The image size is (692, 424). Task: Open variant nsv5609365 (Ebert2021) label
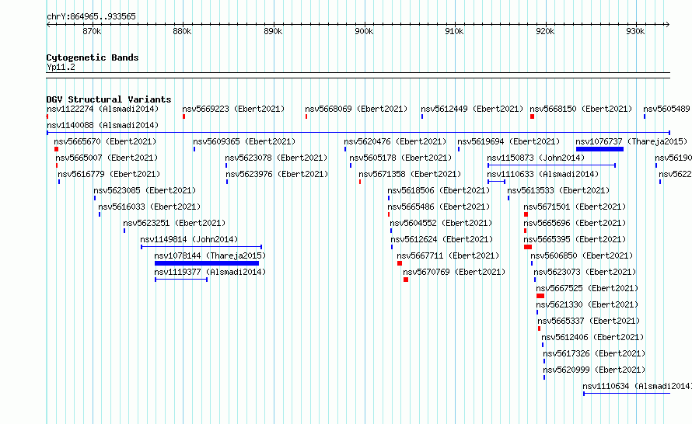[x=244, y=141]
